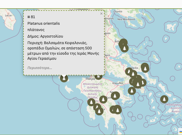Click the westernmost Peloponnese tree marker

[91, 102]
